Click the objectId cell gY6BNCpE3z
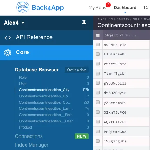 115,83
